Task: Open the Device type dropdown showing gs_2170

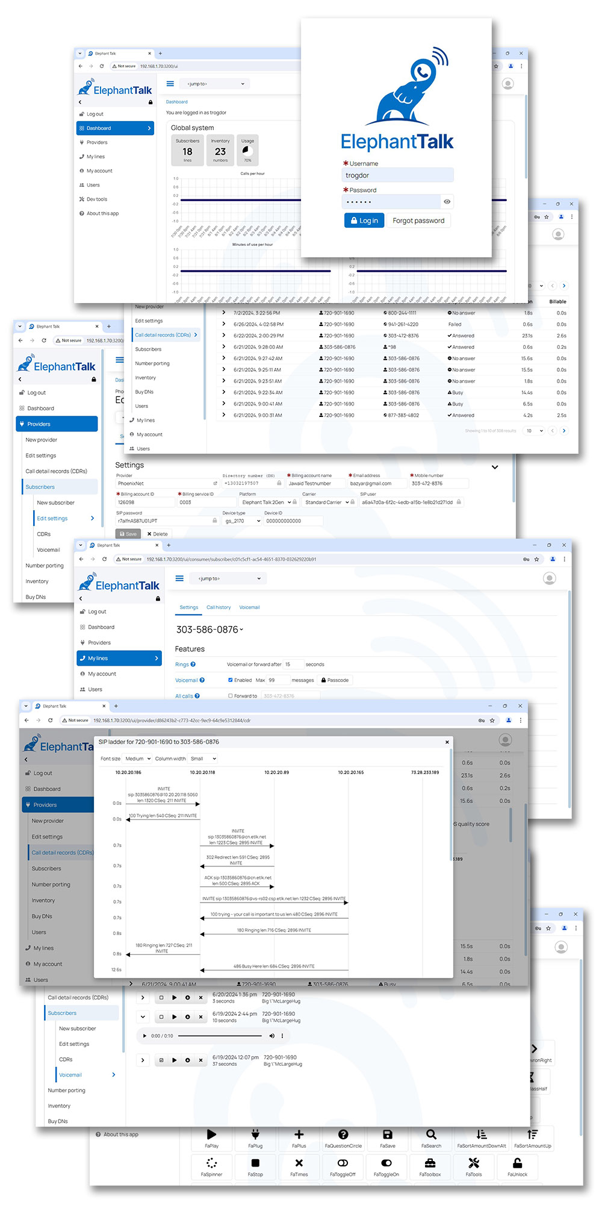Action: 242,521
